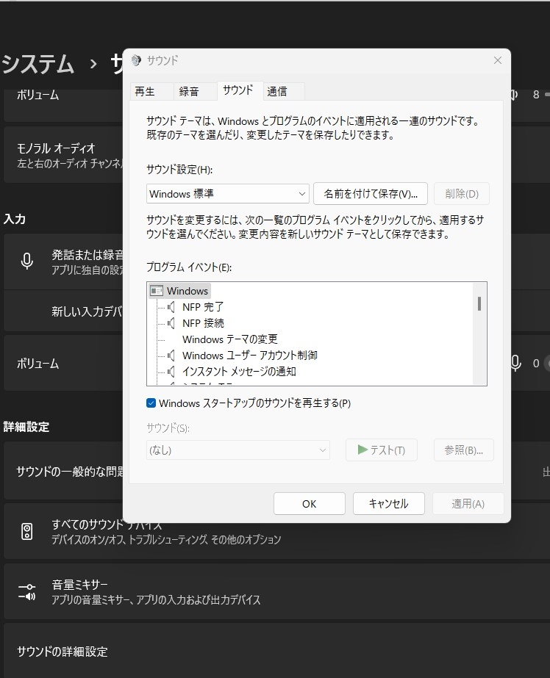Click サウンドの一般的な問題 row in Settings
This screenshot has height=678, width=550.
[x=64, y=471]
